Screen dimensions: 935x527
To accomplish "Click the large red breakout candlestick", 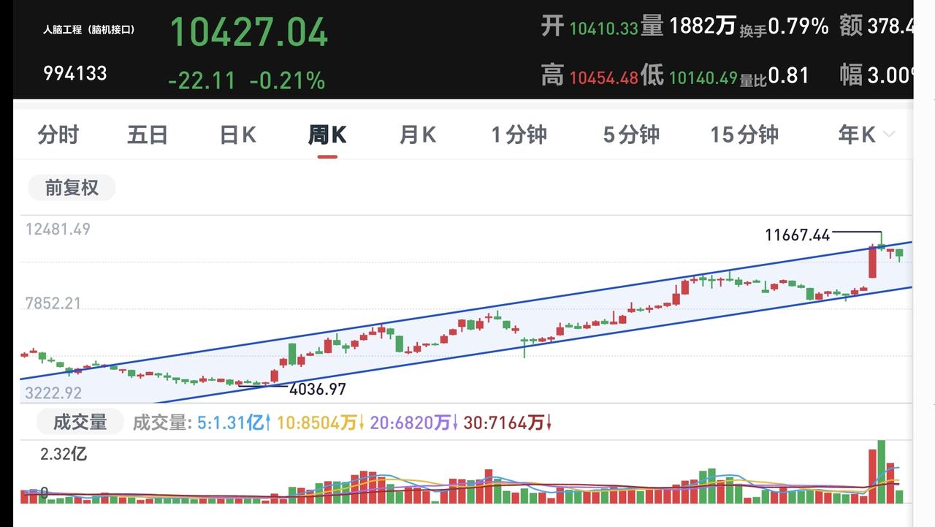I will point(872,262).
